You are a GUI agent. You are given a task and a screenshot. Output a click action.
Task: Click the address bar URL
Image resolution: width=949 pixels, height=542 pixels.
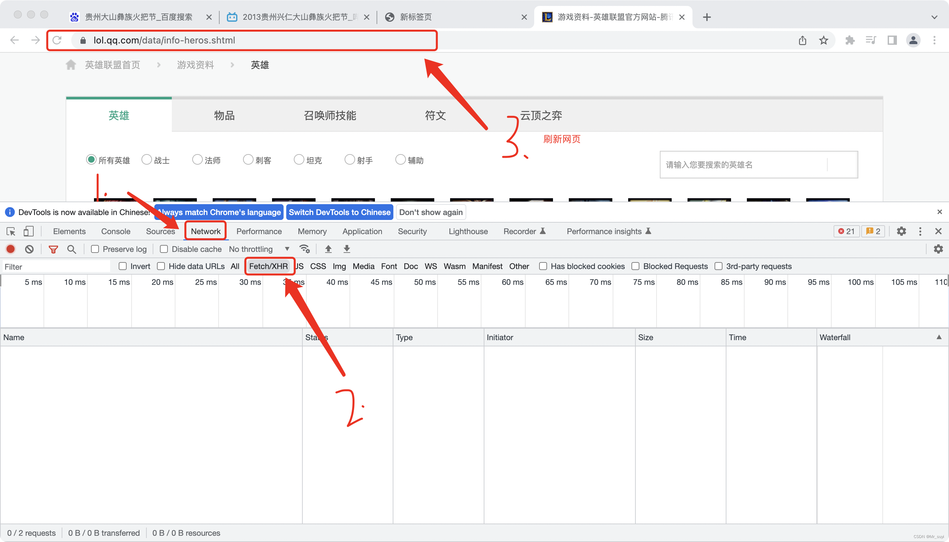pos(164,40)
